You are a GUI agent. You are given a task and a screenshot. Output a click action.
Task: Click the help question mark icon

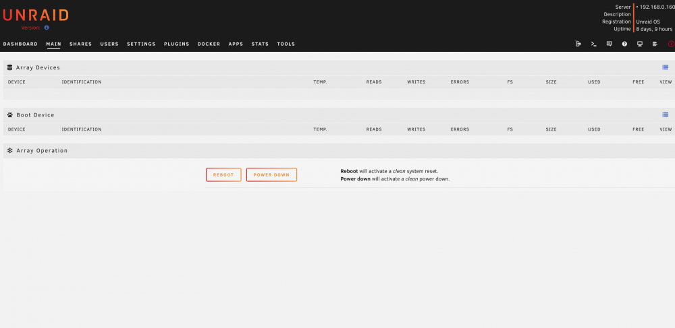click(624, 44)
